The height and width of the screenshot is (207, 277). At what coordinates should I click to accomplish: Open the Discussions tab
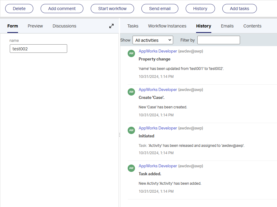[x=64, y=26]
